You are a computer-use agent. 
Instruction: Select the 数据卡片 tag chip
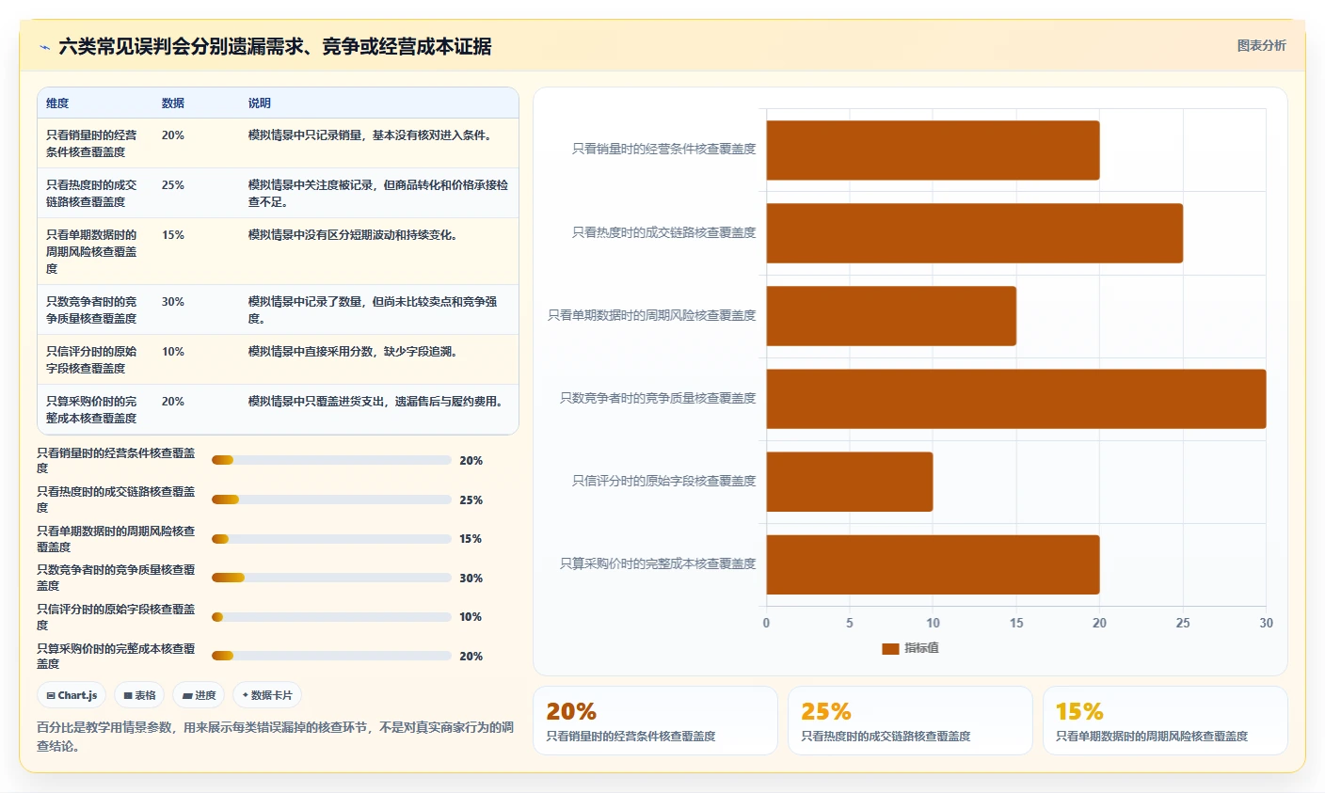point(267,695)
